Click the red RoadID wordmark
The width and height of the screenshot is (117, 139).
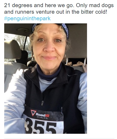[x=43, y=115]
